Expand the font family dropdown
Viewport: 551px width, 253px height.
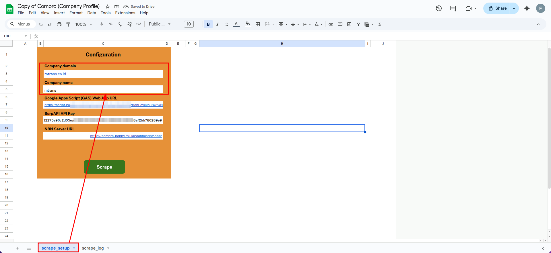click(160, 24)
